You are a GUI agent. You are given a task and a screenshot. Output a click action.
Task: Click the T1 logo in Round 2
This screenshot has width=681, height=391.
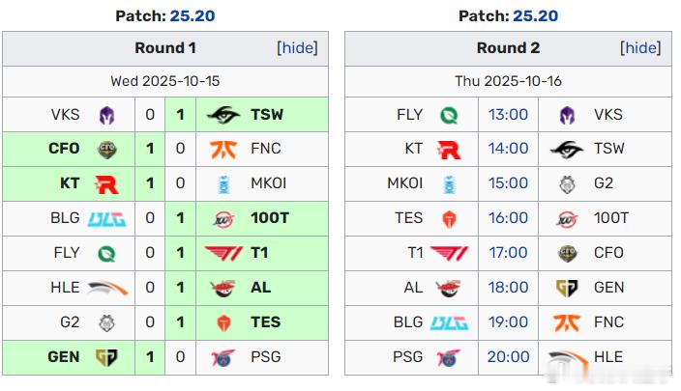pos(449,253)
